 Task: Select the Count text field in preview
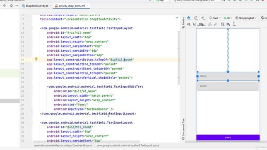228,86
